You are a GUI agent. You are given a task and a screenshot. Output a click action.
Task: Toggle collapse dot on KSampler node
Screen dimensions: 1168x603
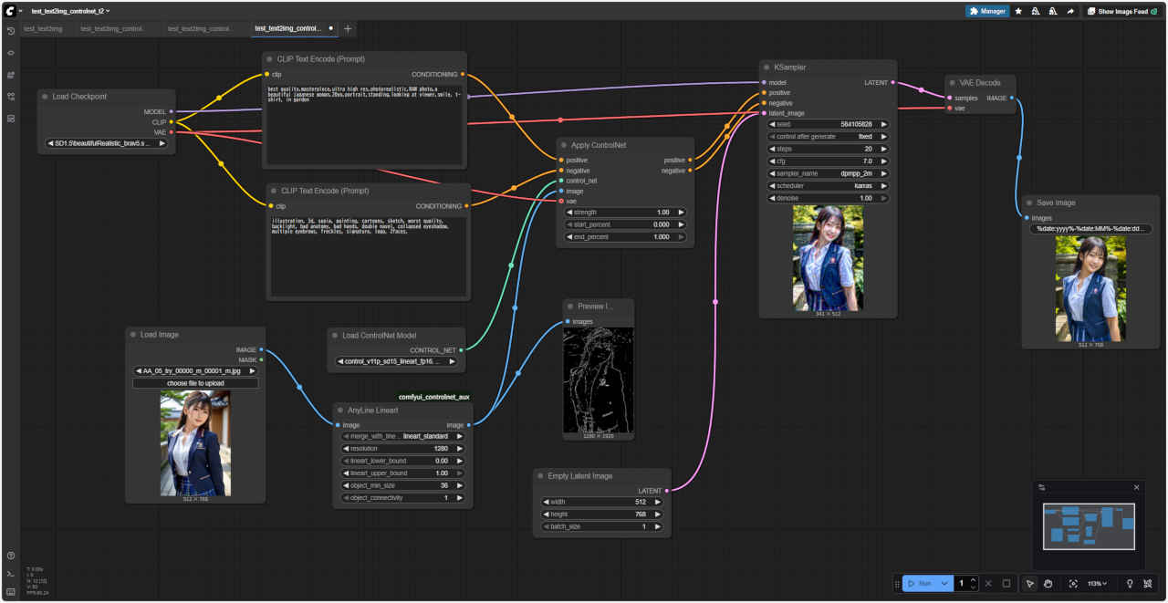click(766, 68)
